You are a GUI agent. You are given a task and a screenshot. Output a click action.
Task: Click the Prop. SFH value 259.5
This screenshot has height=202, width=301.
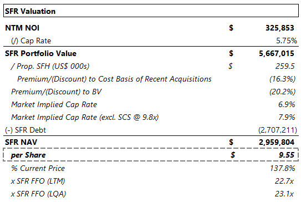click(285, 66)
